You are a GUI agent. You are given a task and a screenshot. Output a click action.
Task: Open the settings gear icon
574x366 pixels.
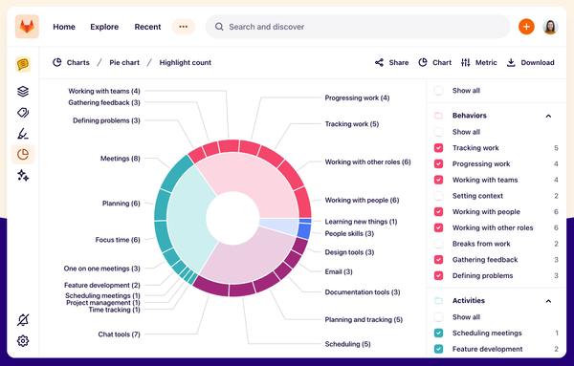pyautogui.click(x=23, y=341)
